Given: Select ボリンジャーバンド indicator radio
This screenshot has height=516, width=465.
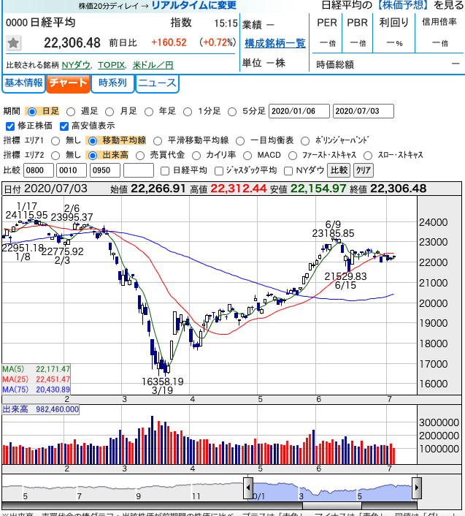Looking at the screenshot, I should pos(305,141).
